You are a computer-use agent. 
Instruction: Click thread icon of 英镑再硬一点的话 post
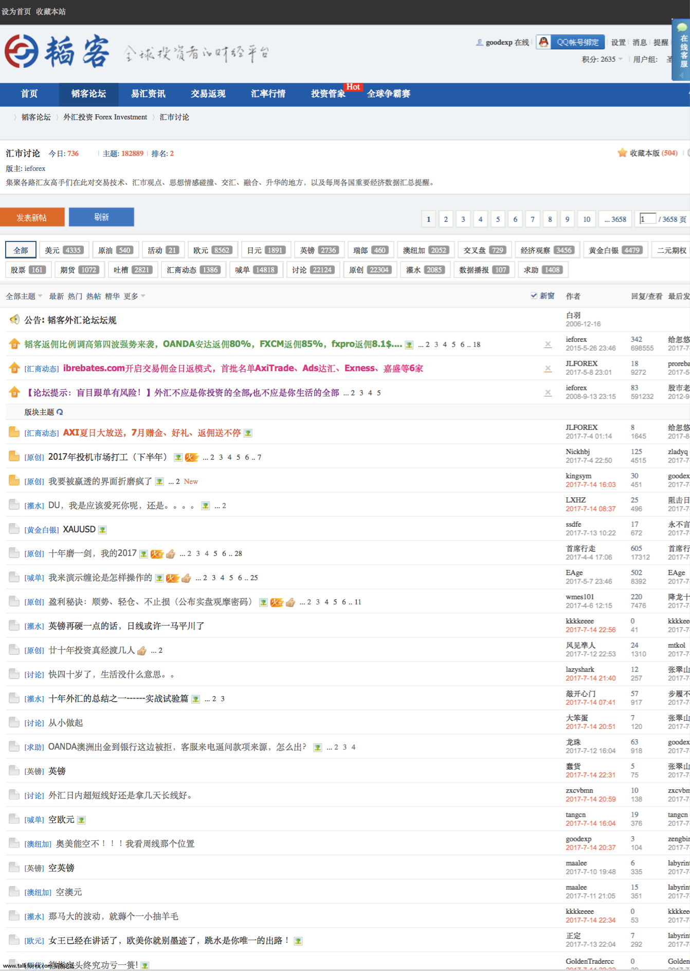[14, 626]
